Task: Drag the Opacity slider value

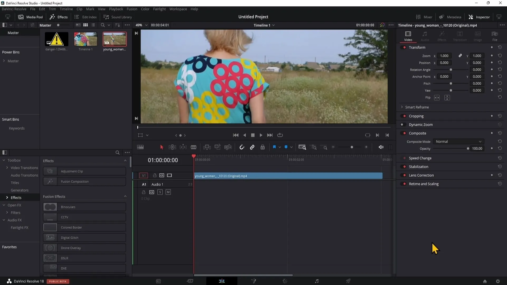Action: pyautogui.click(x=468, y=149)
